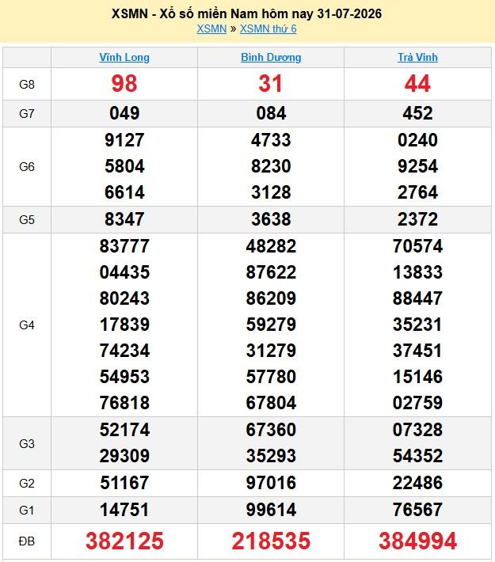Screen dimensions: 495x562
Task: Open the XSMN thứ 6 link
Action: pyautogui.click(x=268, y=28)
